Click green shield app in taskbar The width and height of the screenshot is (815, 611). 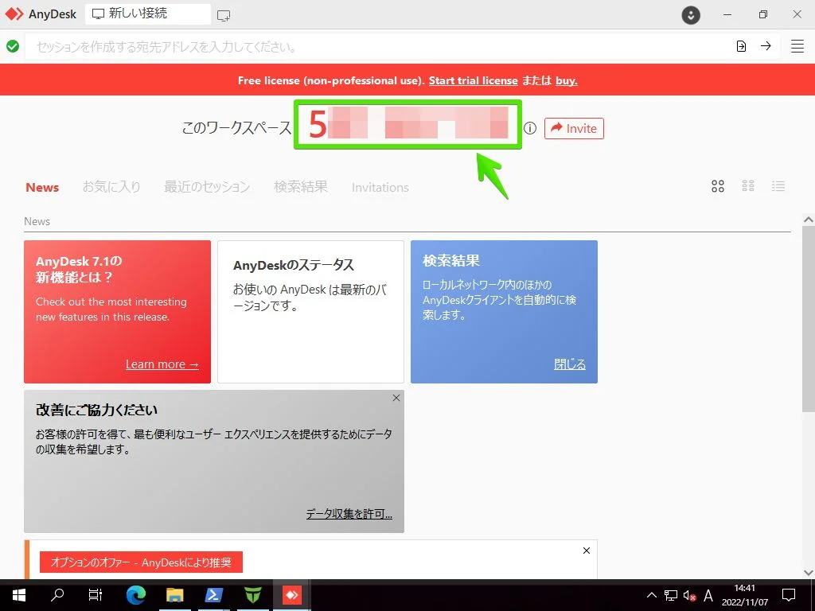[x=252, y=595]
